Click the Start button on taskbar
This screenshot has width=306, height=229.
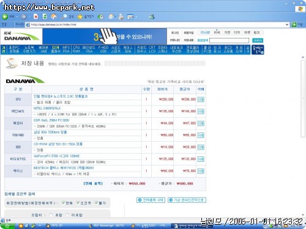(x=7, y=226)
